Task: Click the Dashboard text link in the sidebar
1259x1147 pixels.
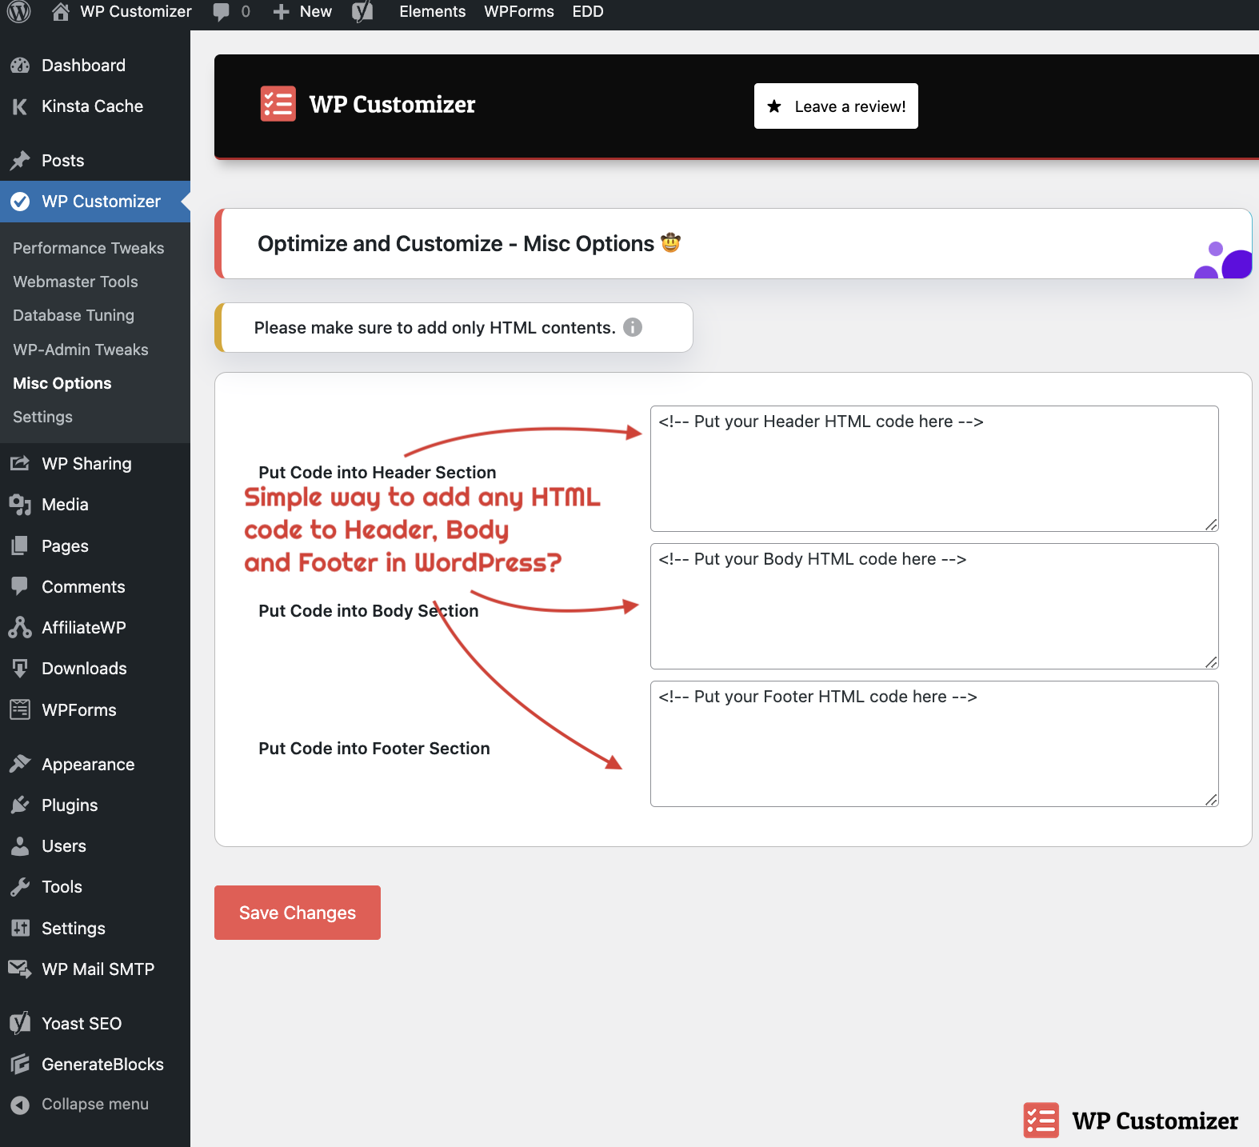Action: [x=83, y=66]
